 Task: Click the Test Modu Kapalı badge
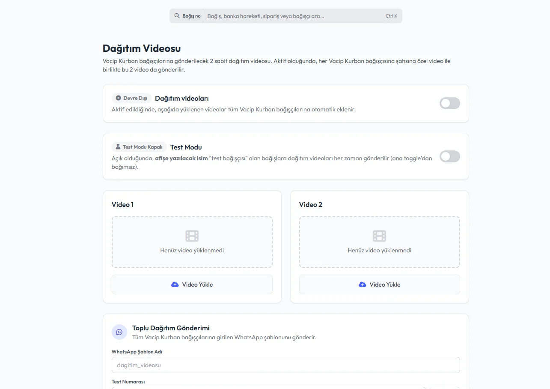139,147
